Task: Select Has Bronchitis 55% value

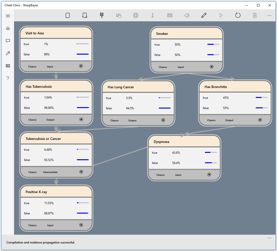Action: pyautogui.click(x=226, y=108)
